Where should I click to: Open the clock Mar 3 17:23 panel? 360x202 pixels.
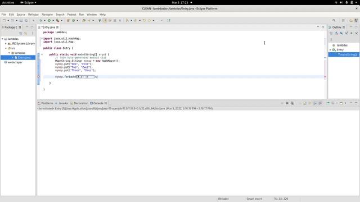point(180,2)
